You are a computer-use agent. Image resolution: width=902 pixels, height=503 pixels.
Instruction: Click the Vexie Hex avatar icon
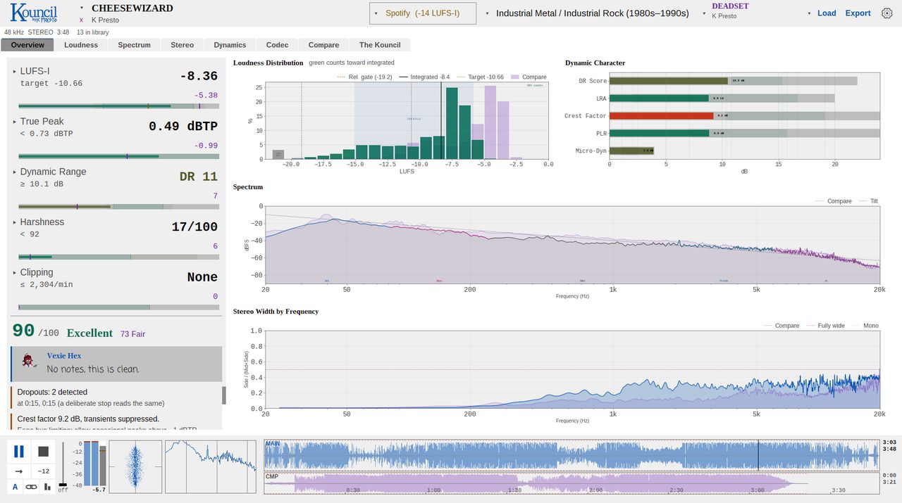pos(28,360)
